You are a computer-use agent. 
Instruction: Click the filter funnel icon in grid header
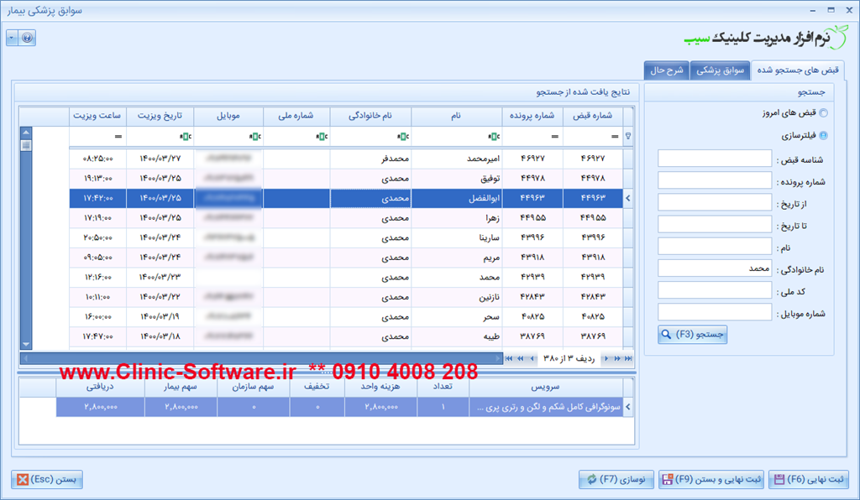click(x=628, y=136)
